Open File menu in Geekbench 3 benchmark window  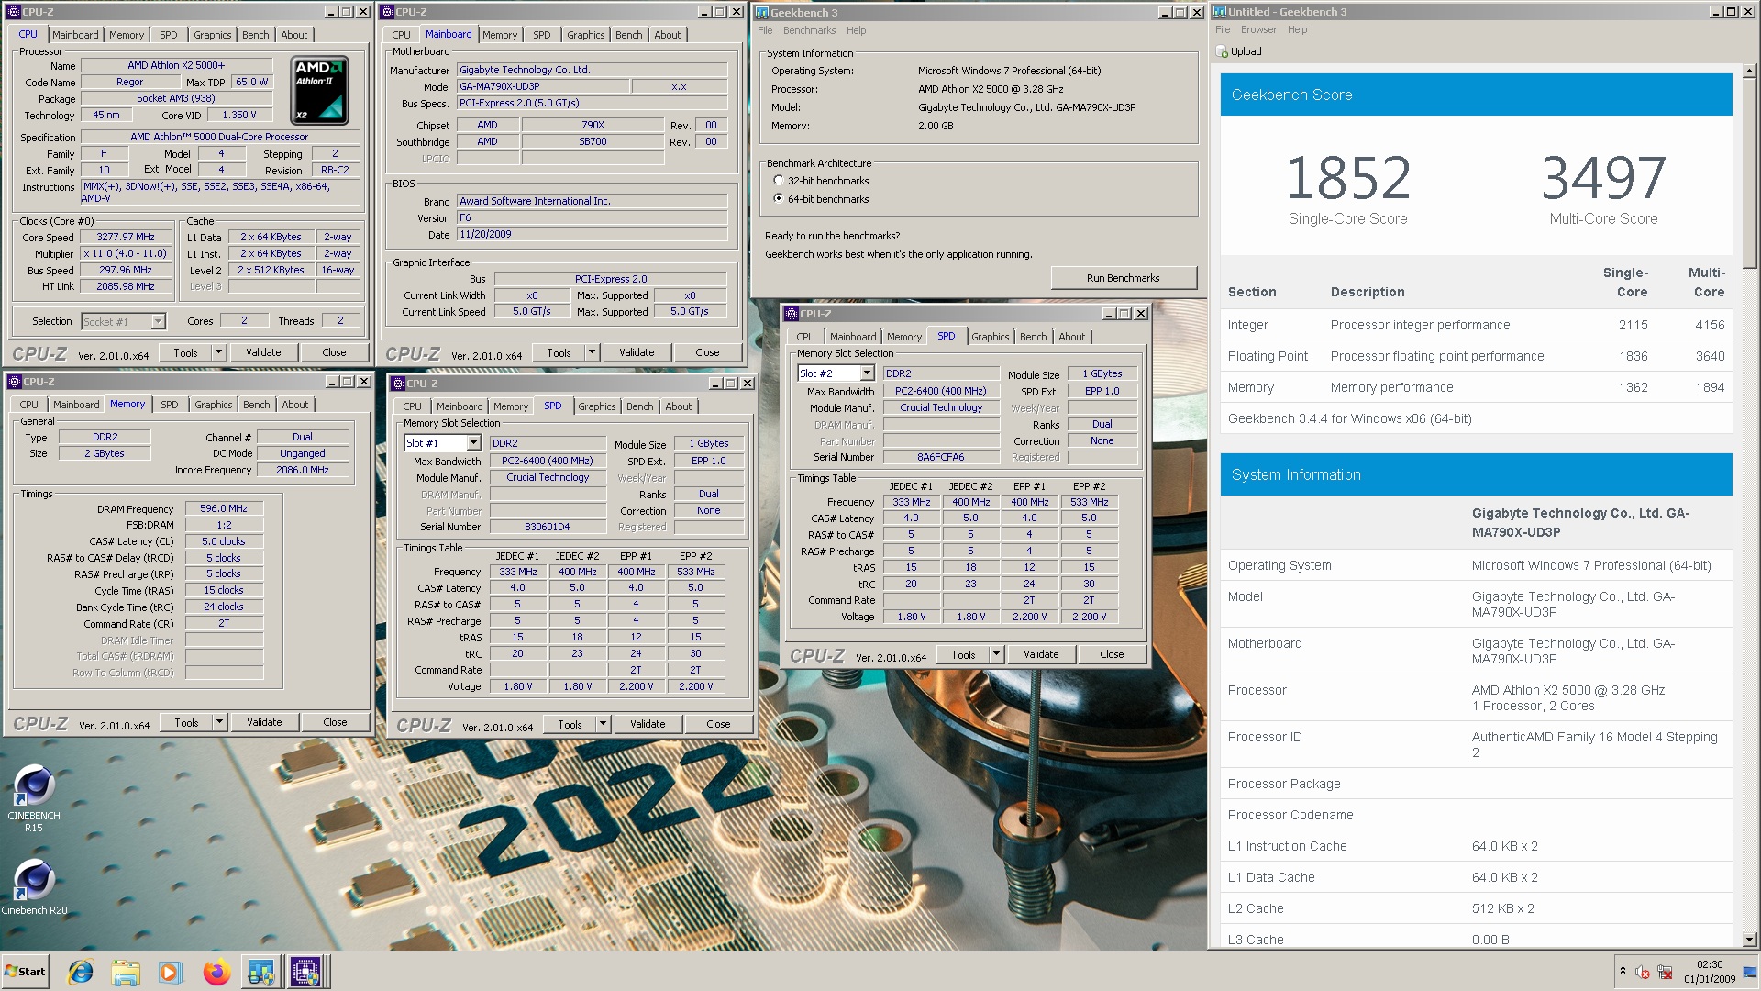point(765,30)
